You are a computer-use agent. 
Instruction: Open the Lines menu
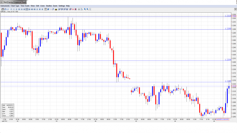coord(42,6)
